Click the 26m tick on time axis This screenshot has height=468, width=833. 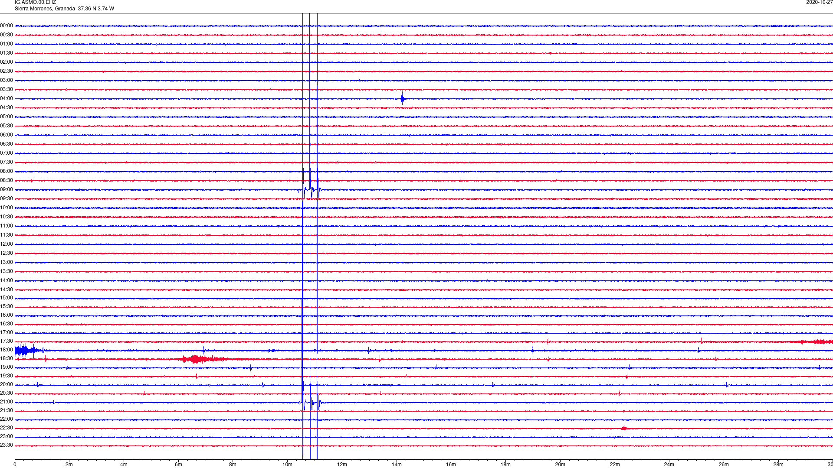(x=724, y=465)
